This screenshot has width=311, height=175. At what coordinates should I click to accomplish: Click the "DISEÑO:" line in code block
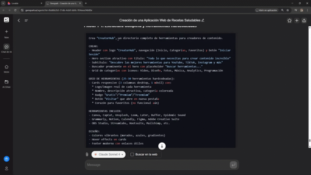(94, 131)
